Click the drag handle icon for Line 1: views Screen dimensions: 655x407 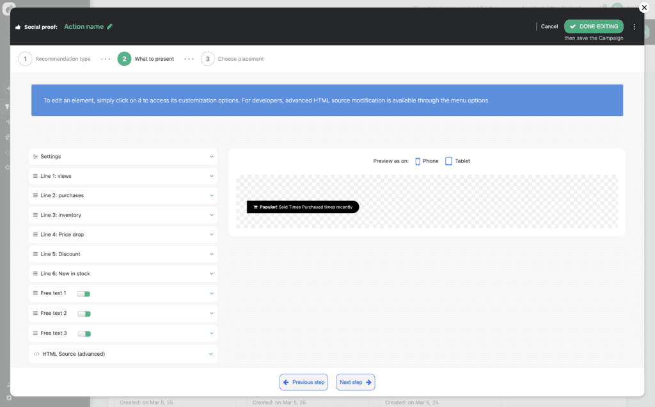click(x=35, y=176)
